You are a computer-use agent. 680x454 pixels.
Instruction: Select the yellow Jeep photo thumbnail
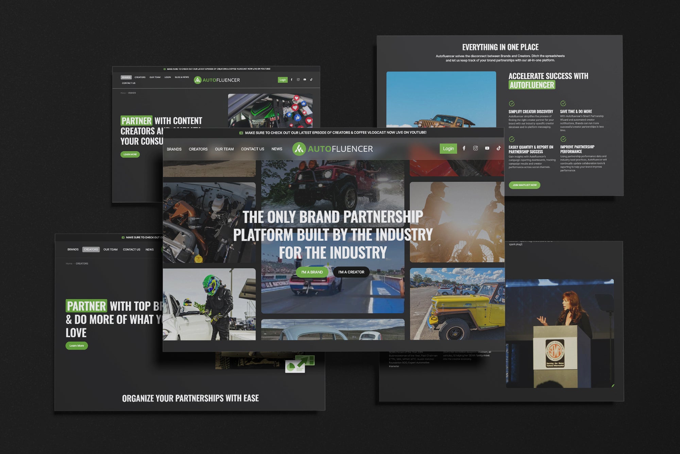(457, 304)
